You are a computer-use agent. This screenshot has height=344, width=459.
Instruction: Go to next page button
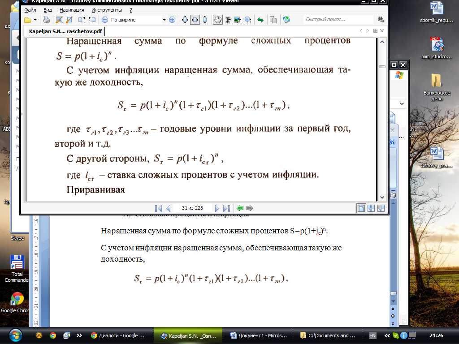pos(217,208)
